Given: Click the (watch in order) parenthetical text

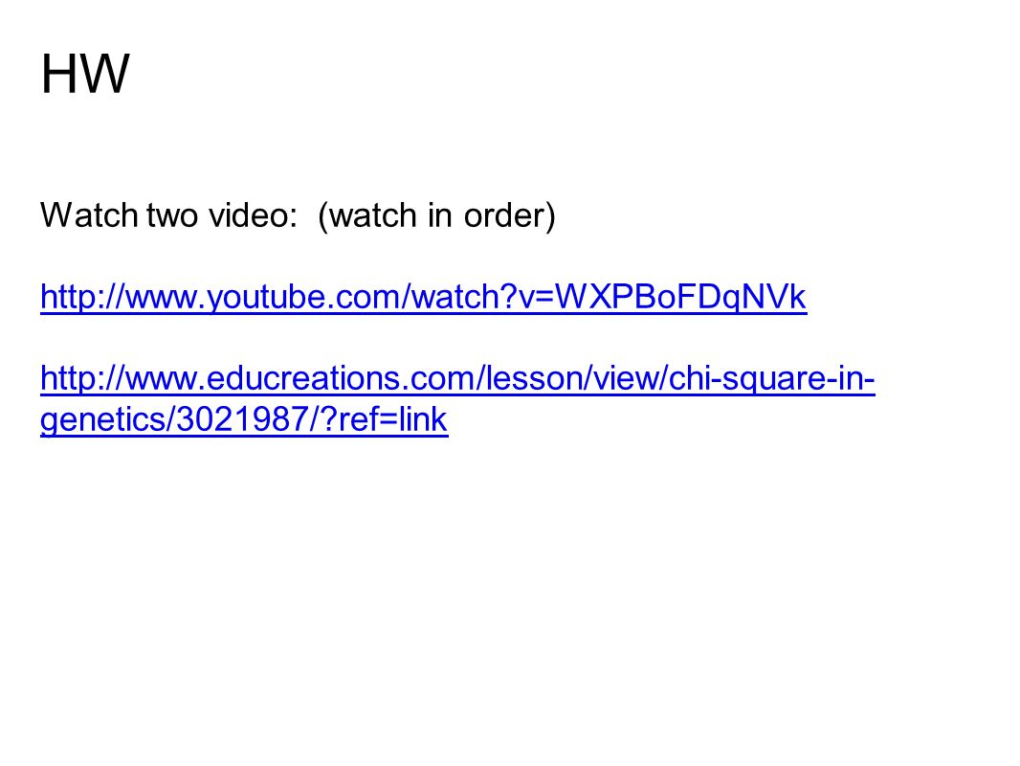Looking at the screenshot, I should pos(436,215).
